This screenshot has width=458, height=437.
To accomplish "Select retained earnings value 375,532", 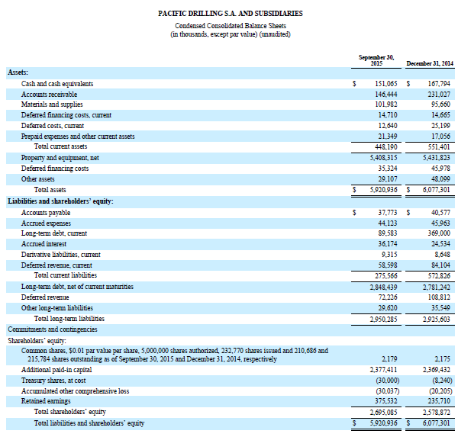I will (x=386, y=401).
